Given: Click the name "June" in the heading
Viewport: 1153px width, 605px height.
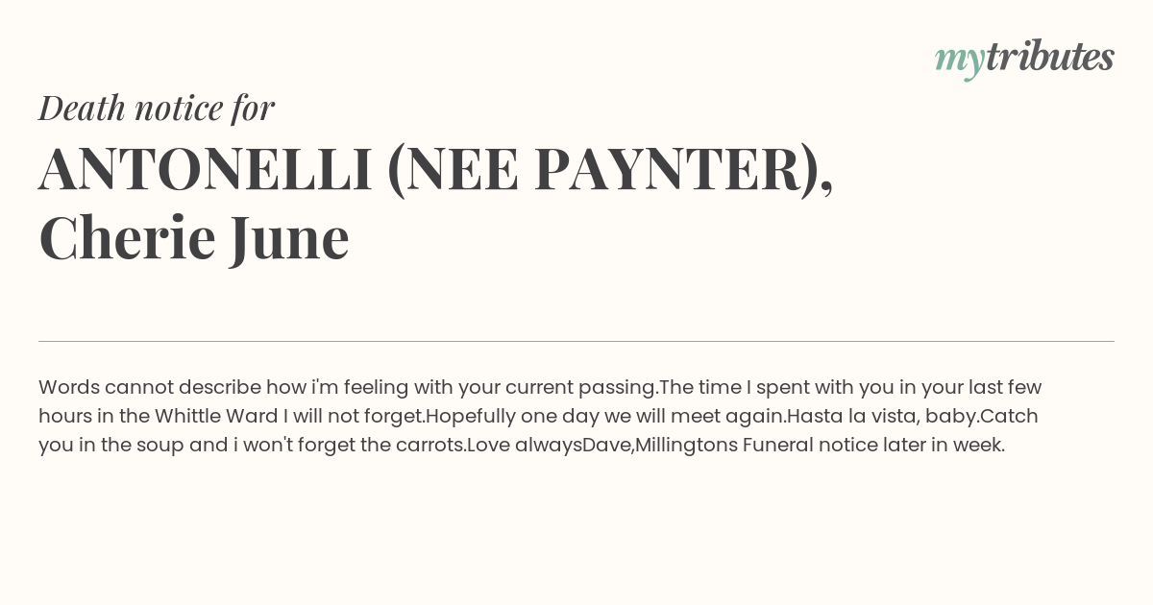Looking at the screenshot, I should point(289,240).
